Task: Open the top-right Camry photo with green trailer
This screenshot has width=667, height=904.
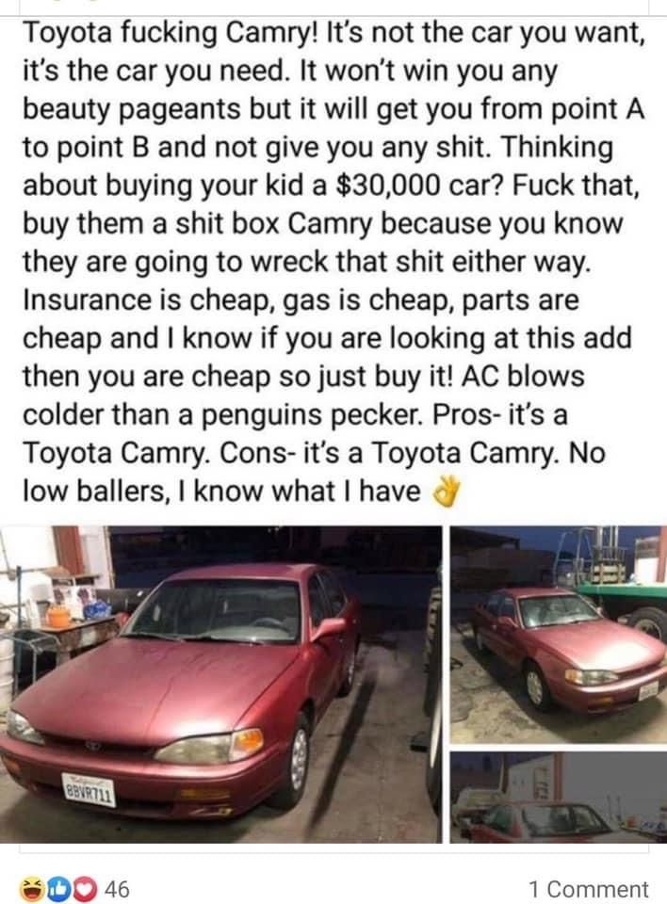Action: (558, 635)
